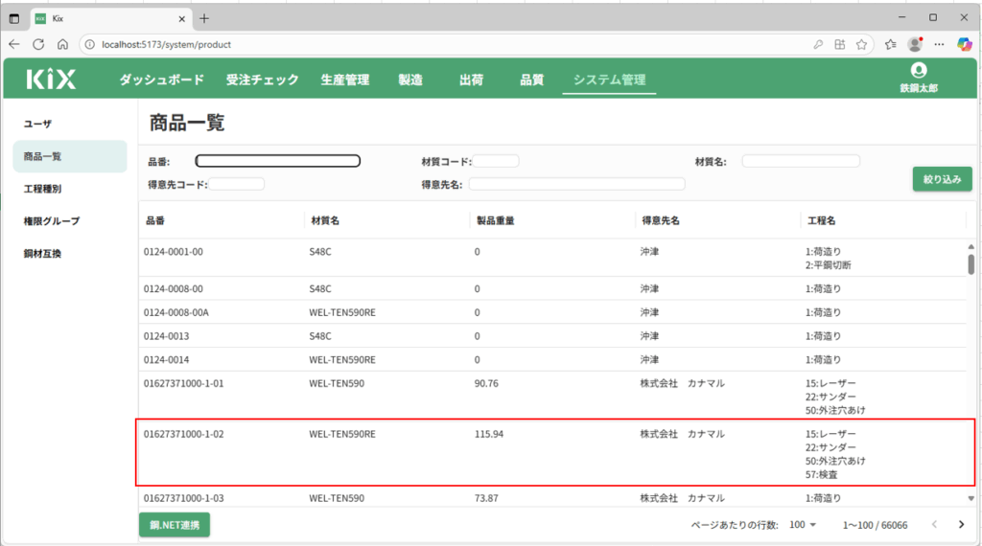Click browser back arrow

point(14,44)
